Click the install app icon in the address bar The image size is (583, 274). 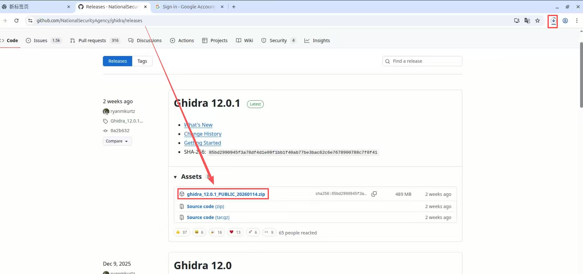click(x=517, y=21)
